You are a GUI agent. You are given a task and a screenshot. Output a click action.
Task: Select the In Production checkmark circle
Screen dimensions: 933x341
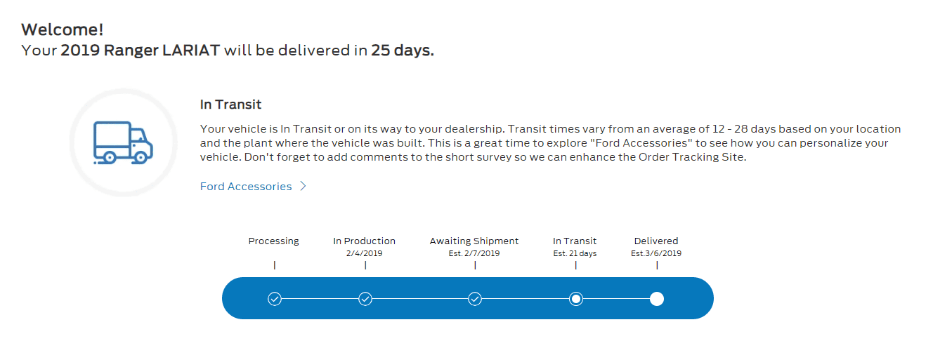365,299
